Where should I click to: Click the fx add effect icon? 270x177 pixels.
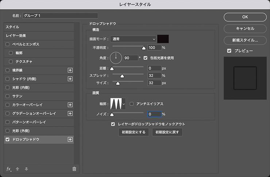(9, 169)
